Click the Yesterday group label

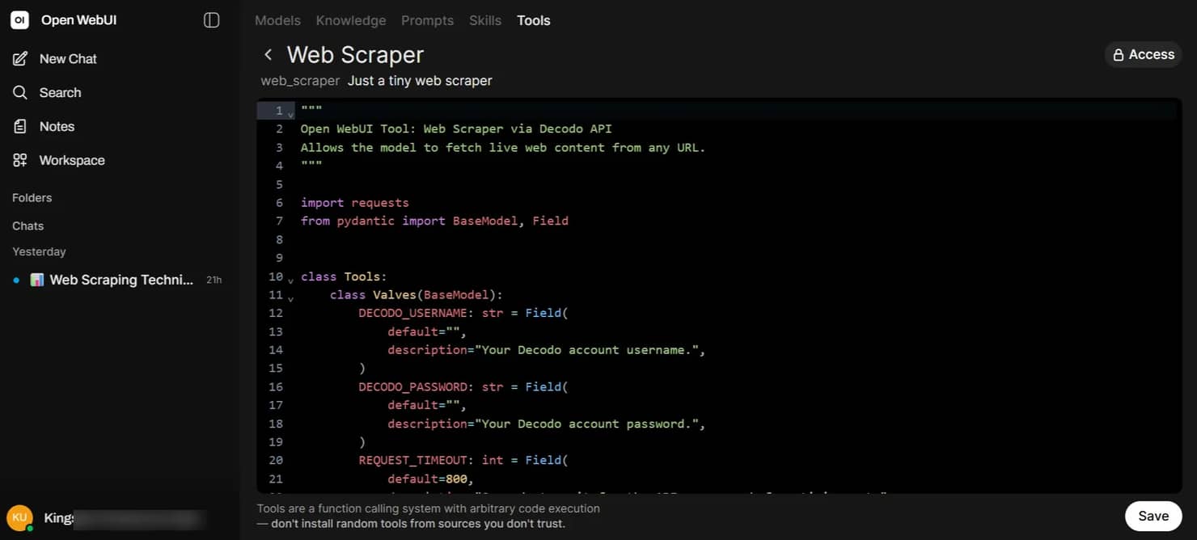tap(39, 251)
